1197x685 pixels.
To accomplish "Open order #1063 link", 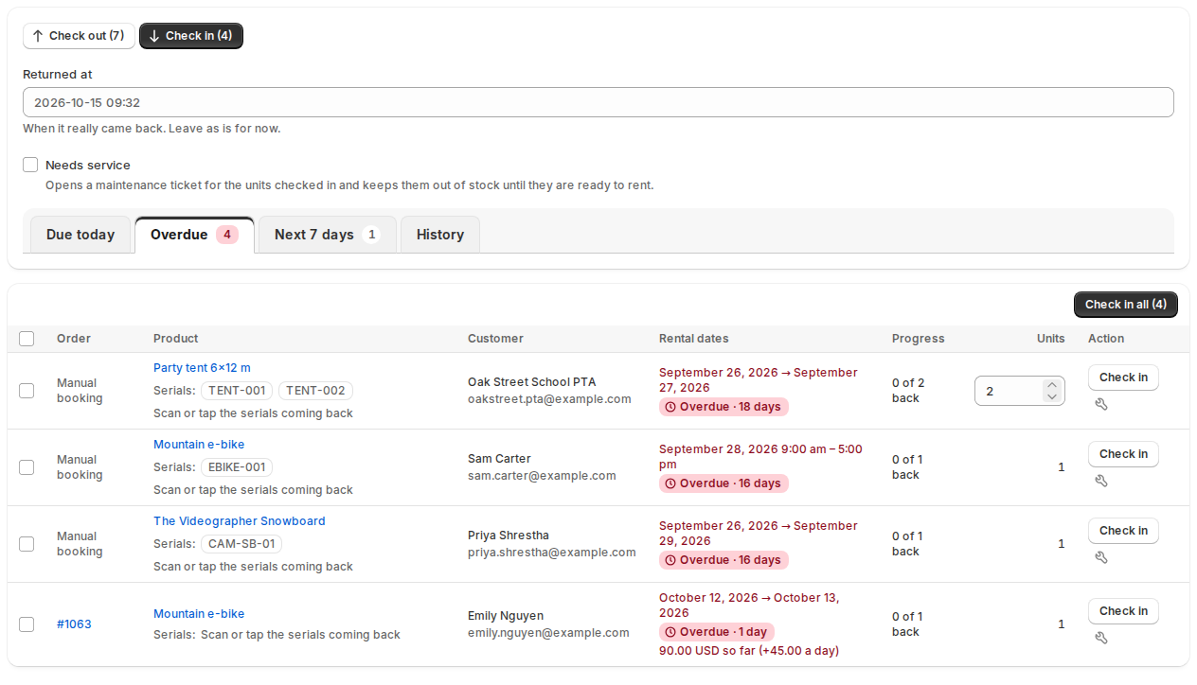I will (74, 624).
